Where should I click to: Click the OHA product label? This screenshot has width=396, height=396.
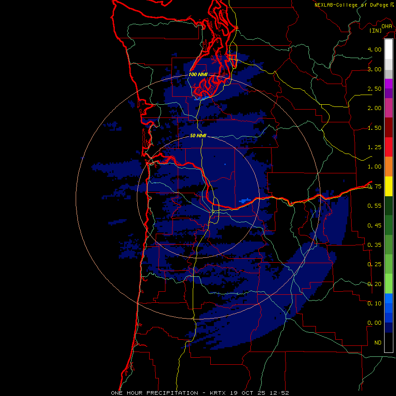387,26
